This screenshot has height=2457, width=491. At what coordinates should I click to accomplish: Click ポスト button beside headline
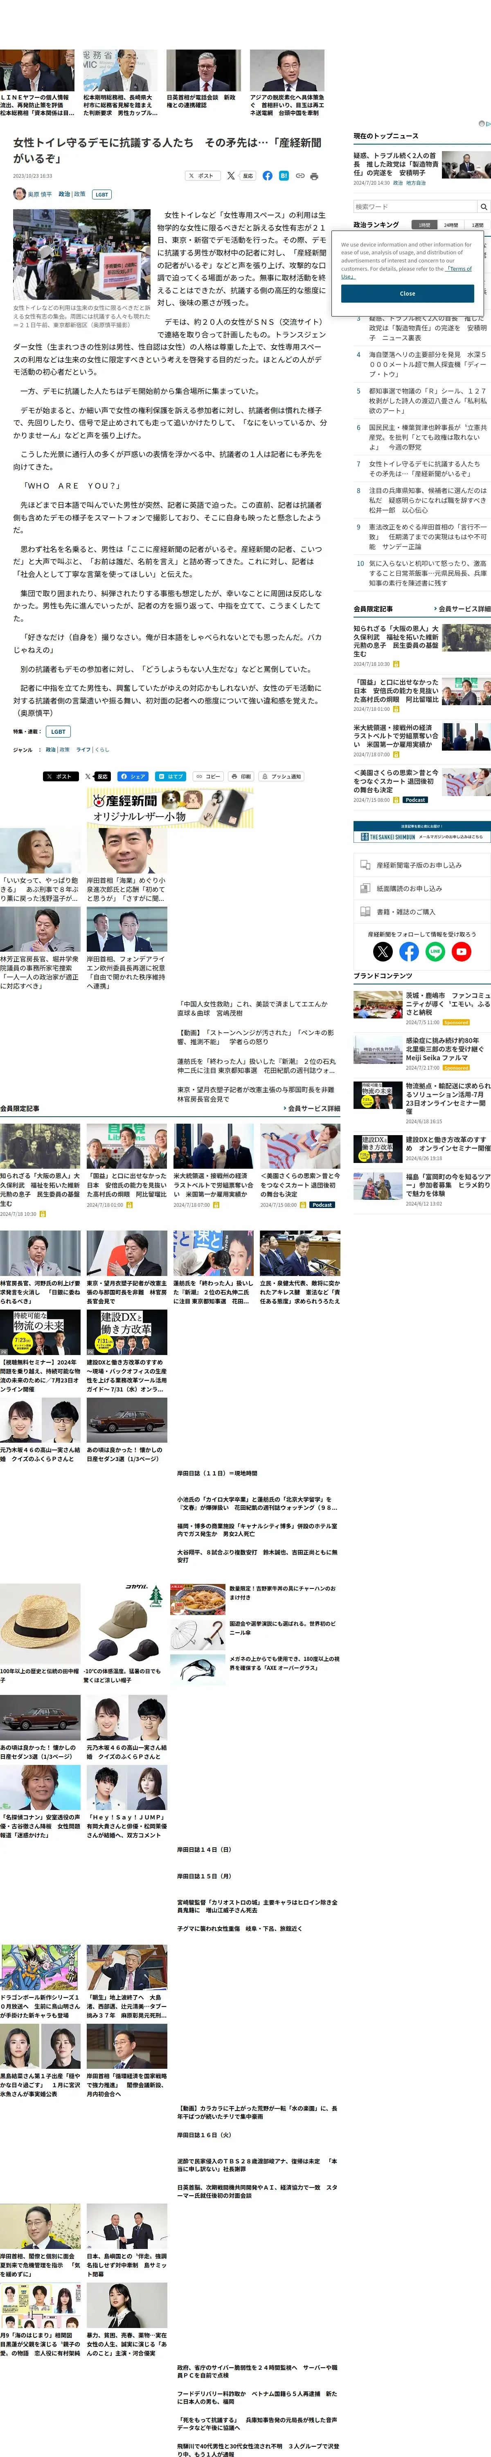[x=202, y=176]
